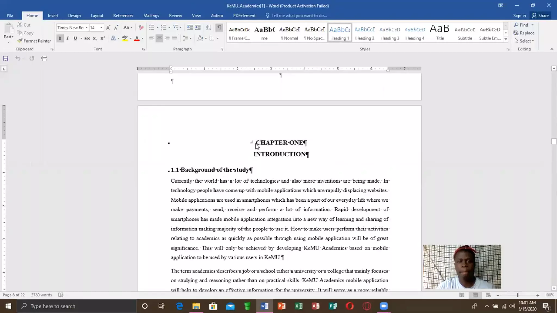This screenshot has height=313, width=557.
Task: Open borders dropdown arrow
Action: click(x=218, y=38)
